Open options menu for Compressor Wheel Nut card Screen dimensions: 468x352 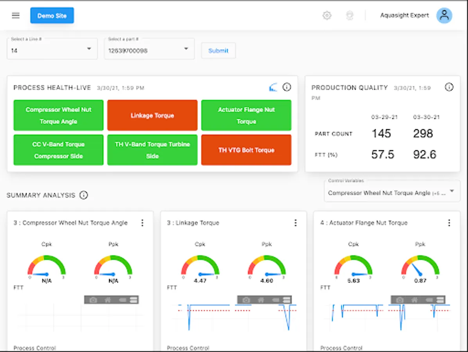[142, 223]
